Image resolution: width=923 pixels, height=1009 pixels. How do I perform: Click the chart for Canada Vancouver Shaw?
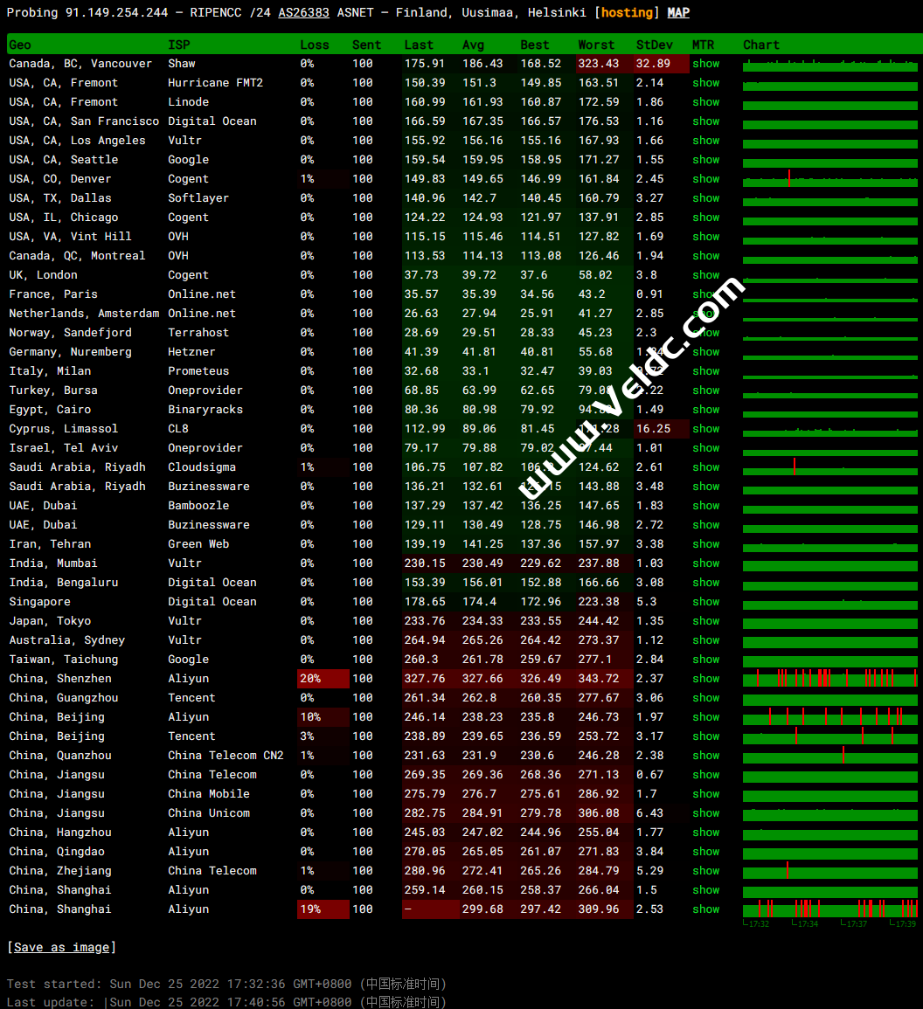[x=829, y=64]
